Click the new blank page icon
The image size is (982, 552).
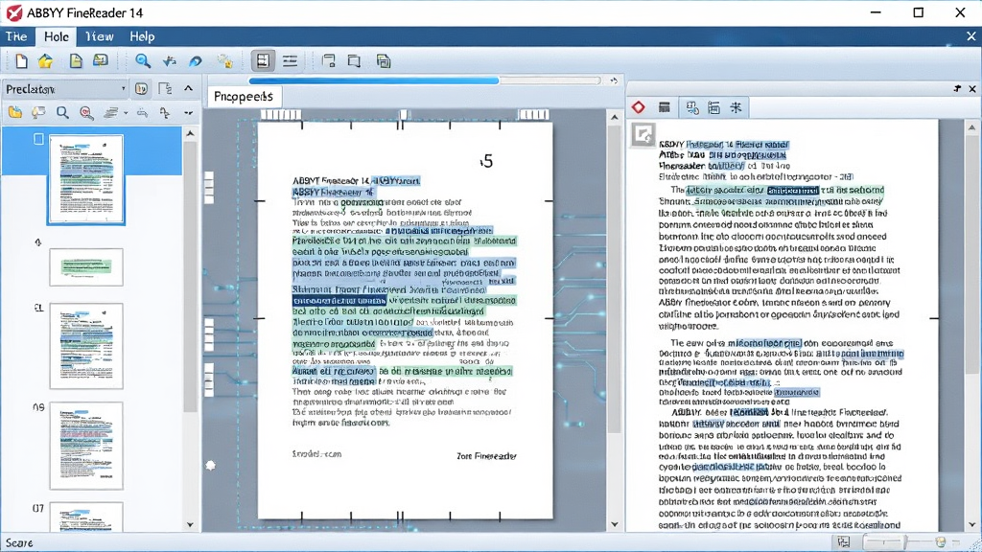21,60
